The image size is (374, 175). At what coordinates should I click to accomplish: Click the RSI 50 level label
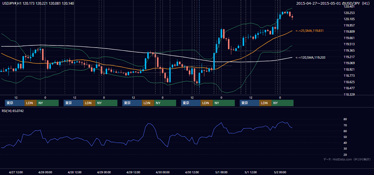point(345,137)
